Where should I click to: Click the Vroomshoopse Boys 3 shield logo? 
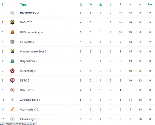pos(13,51)
